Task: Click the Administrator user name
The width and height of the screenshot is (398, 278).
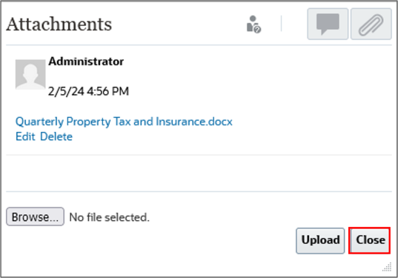Action: tap(86, 62)
